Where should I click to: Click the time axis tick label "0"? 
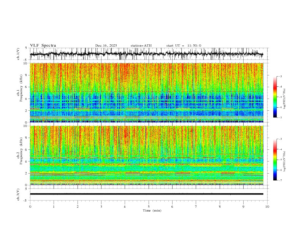[x=30, y=207]
